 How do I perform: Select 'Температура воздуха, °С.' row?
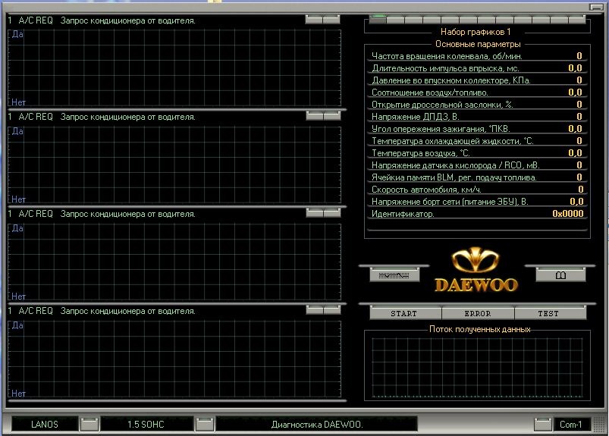(x=477, y=152)
